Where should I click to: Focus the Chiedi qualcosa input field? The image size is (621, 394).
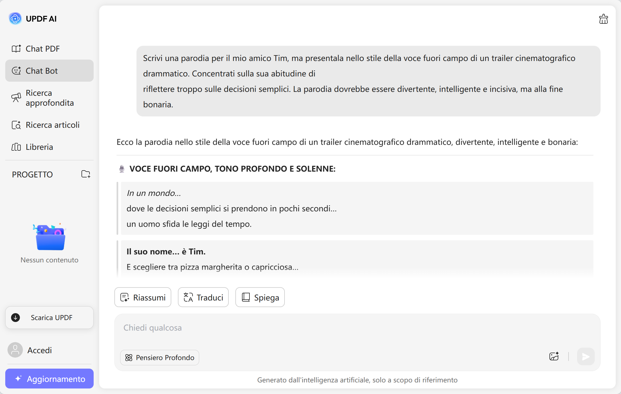(331, 328)
